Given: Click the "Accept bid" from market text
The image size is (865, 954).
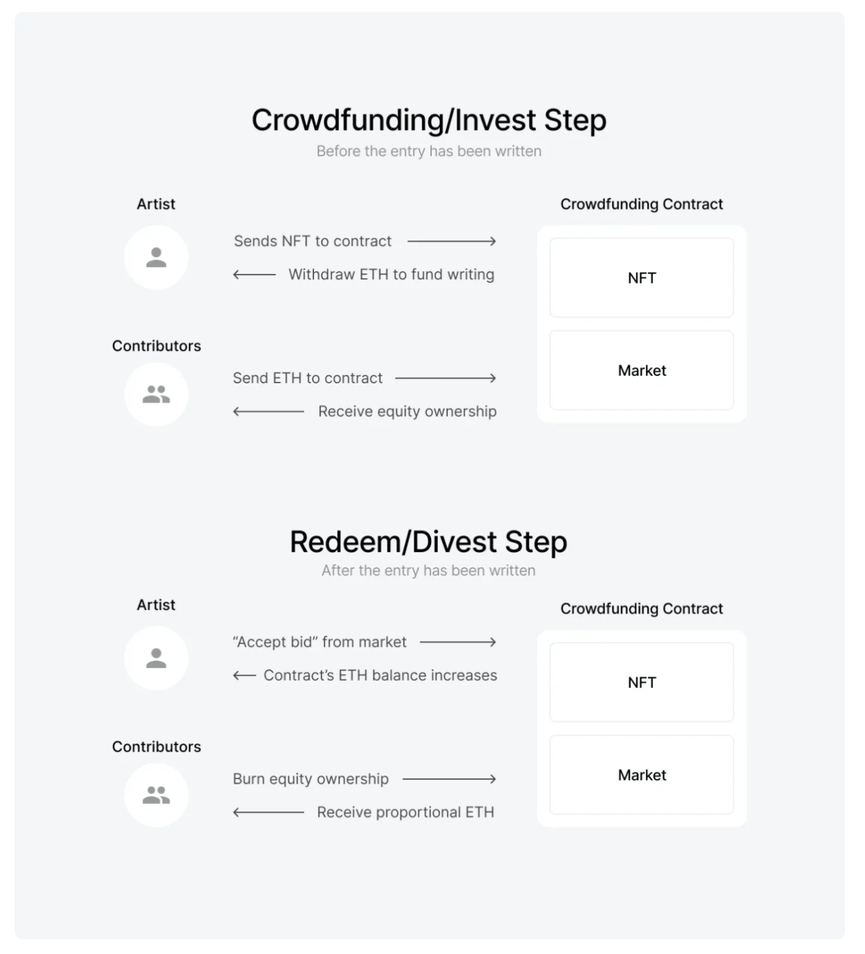Looking at the screenshot, I should [319, 642].
